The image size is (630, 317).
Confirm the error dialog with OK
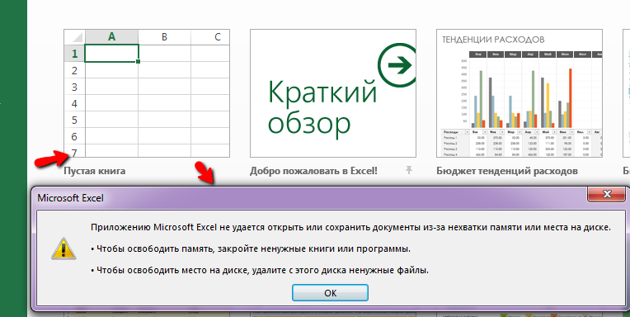click(330, 293)
